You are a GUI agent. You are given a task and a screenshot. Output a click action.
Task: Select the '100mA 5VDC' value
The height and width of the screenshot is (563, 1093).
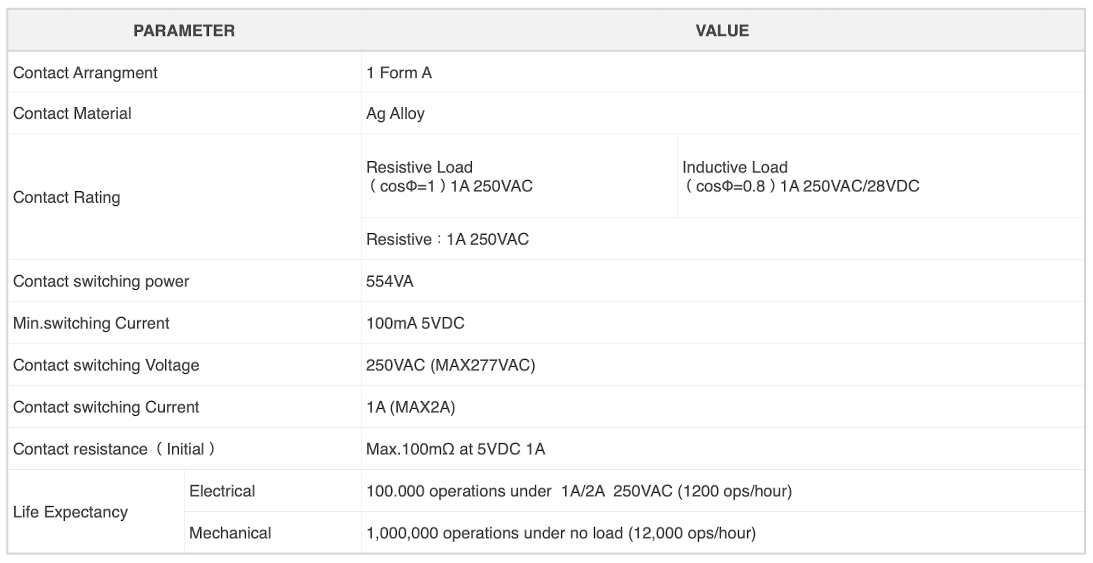point(415,323)
